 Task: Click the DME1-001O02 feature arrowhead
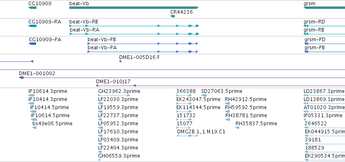(x=21, y=78)
